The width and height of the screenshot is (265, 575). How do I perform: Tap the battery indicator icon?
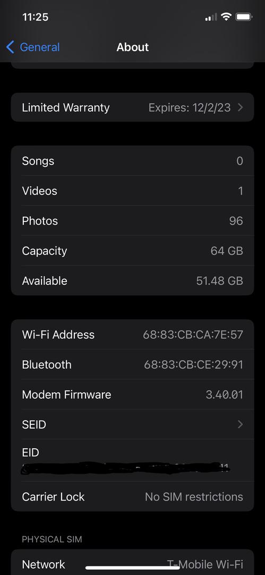pos(244,17)
